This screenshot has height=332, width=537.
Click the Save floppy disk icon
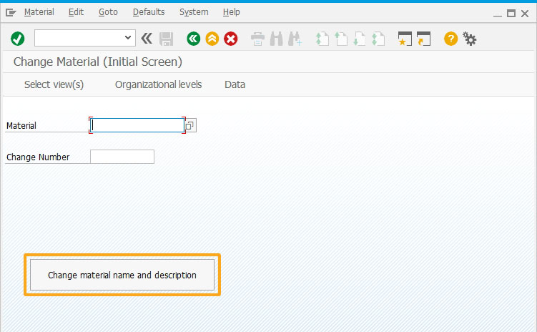click(x=166, y=39)
